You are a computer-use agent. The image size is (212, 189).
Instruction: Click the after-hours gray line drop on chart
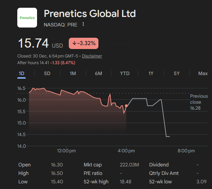164,118
